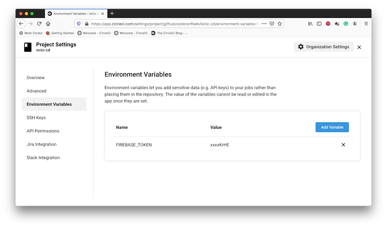Open the Firefox Account profile menu
Screen dimensions: 387x228
pos(355,23)
